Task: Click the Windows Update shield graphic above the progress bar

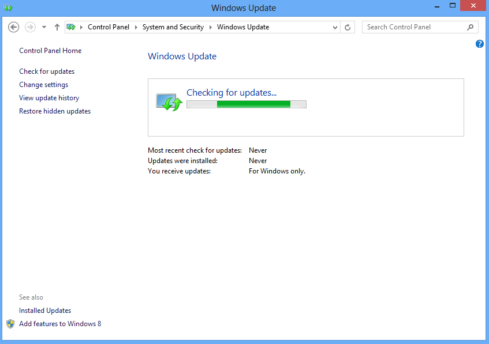Action: coord(168,100)
